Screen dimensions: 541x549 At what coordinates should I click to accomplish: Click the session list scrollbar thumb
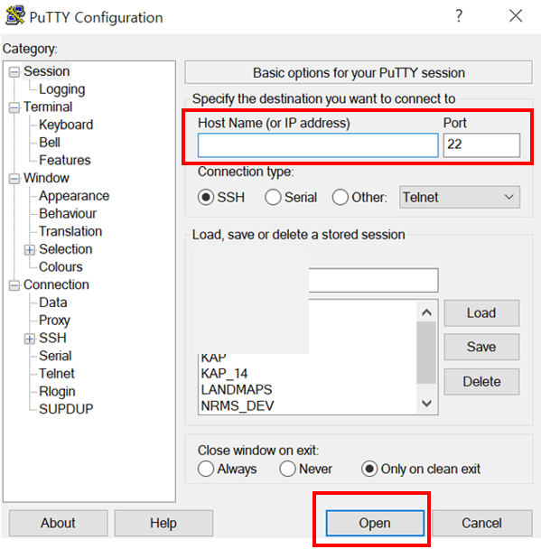(426, 352)
